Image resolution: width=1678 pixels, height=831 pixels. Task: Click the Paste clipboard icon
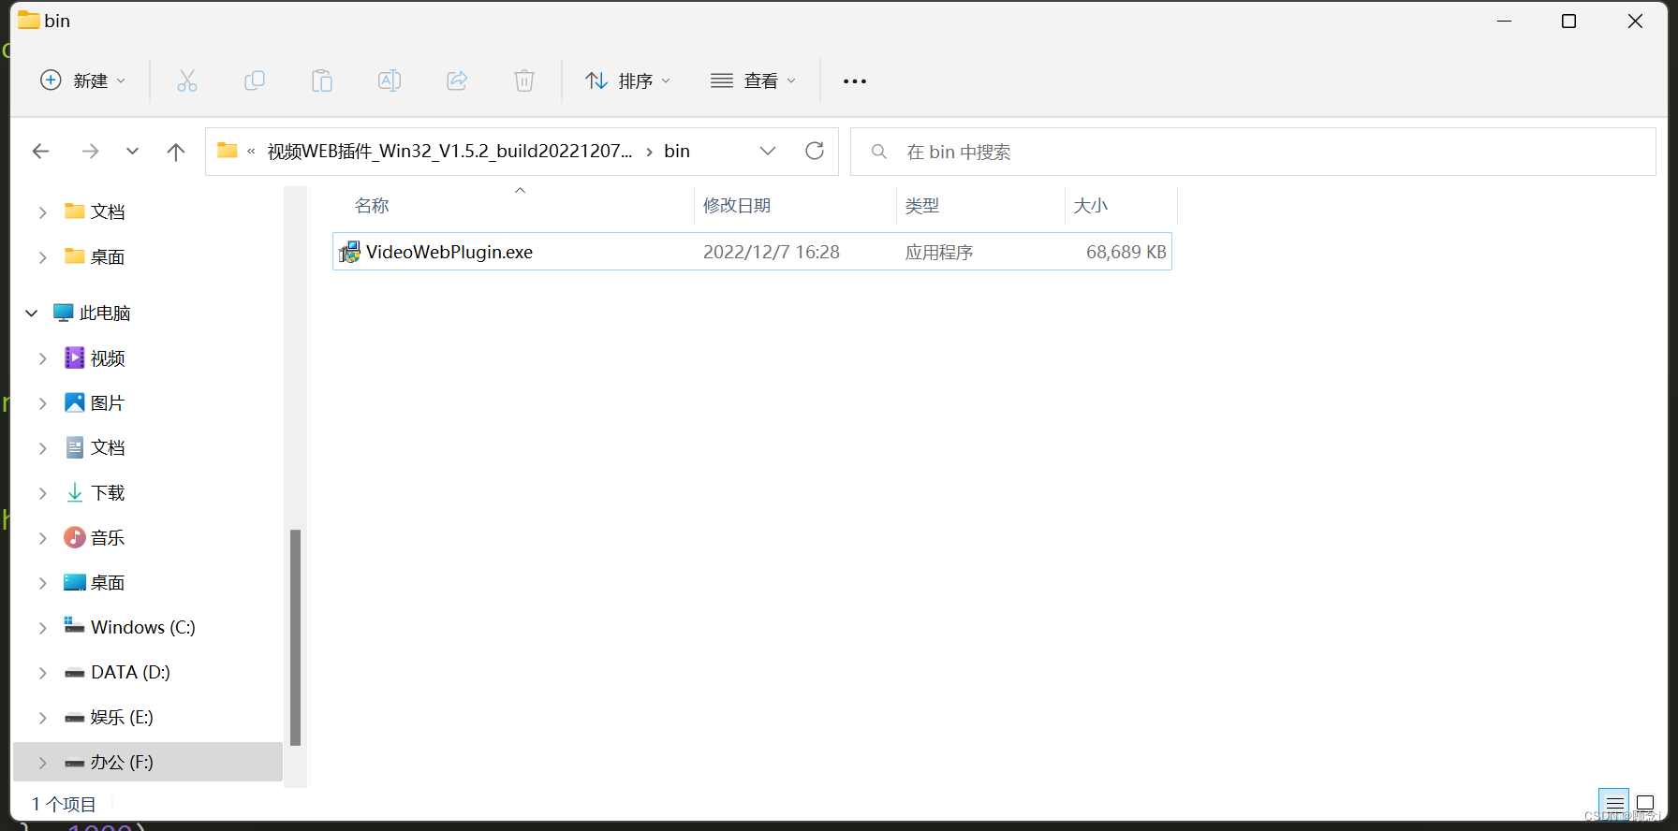(322, 81)
